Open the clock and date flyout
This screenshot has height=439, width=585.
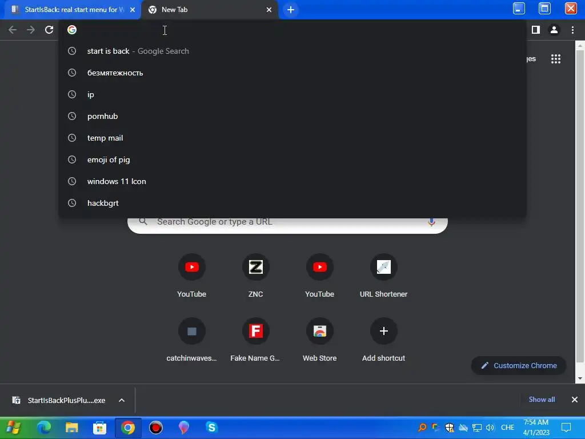pos(536,428)
